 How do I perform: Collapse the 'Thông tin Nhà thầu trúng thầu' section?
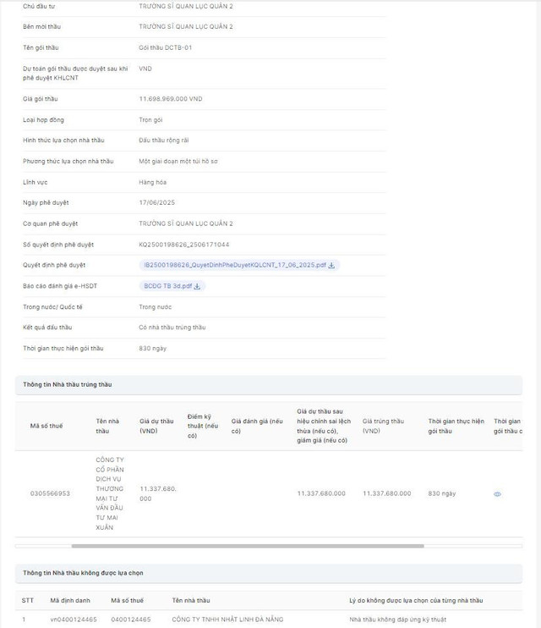pyautogui.click(x=67, y=385)
